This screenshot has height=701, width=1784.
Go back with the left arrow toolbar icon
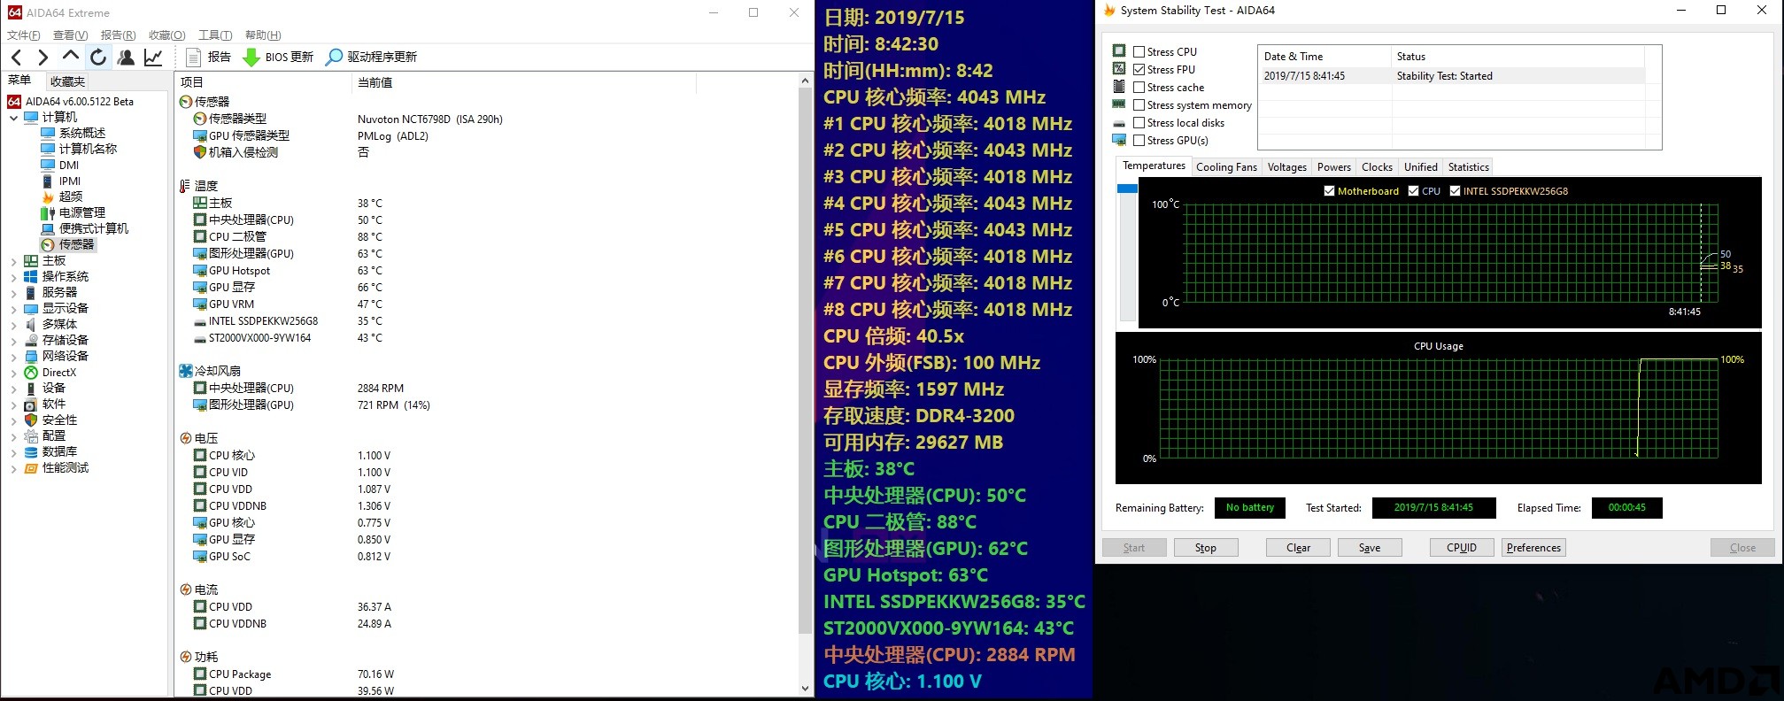pos(17,58)
